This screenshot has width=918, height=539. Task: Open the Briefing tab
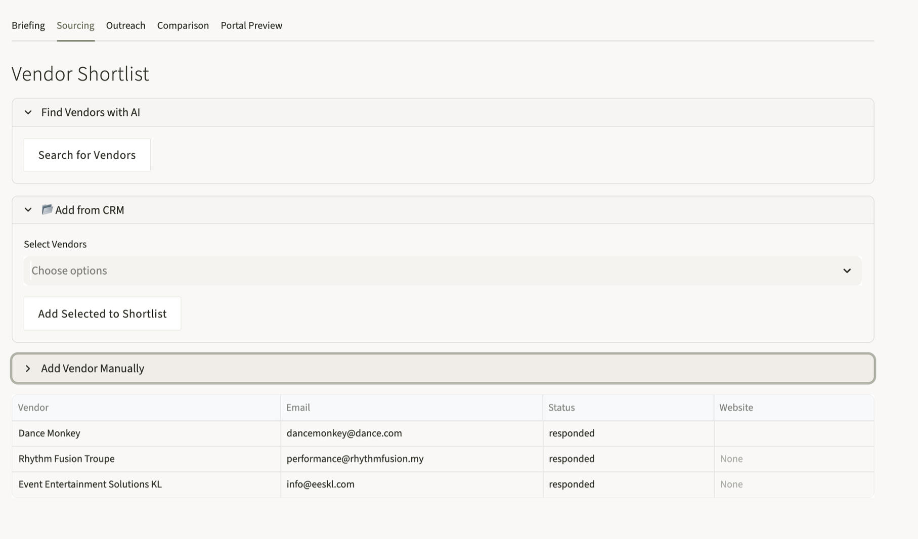pos(28,25)
